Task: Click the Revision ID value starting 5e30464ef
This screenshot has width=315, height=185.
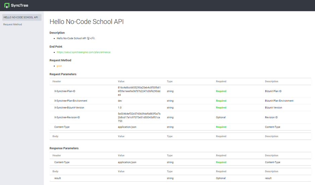Action: (139, 117)
